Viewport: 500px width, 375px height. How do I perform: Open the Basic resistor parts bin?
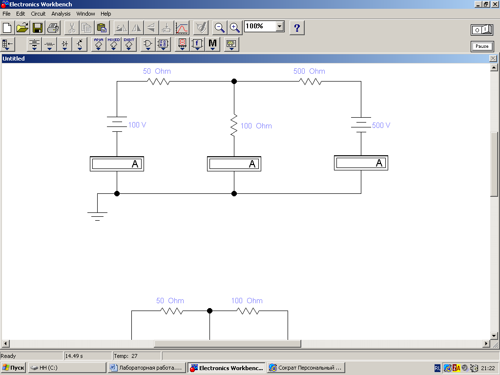[49, 44]
